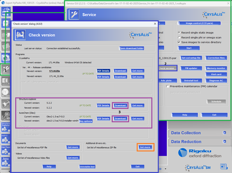Image resolution: width=232 pixels, height=173 pixels.
Task: Click the CrysAlis Pro SM logo
Action: point(198,168)
